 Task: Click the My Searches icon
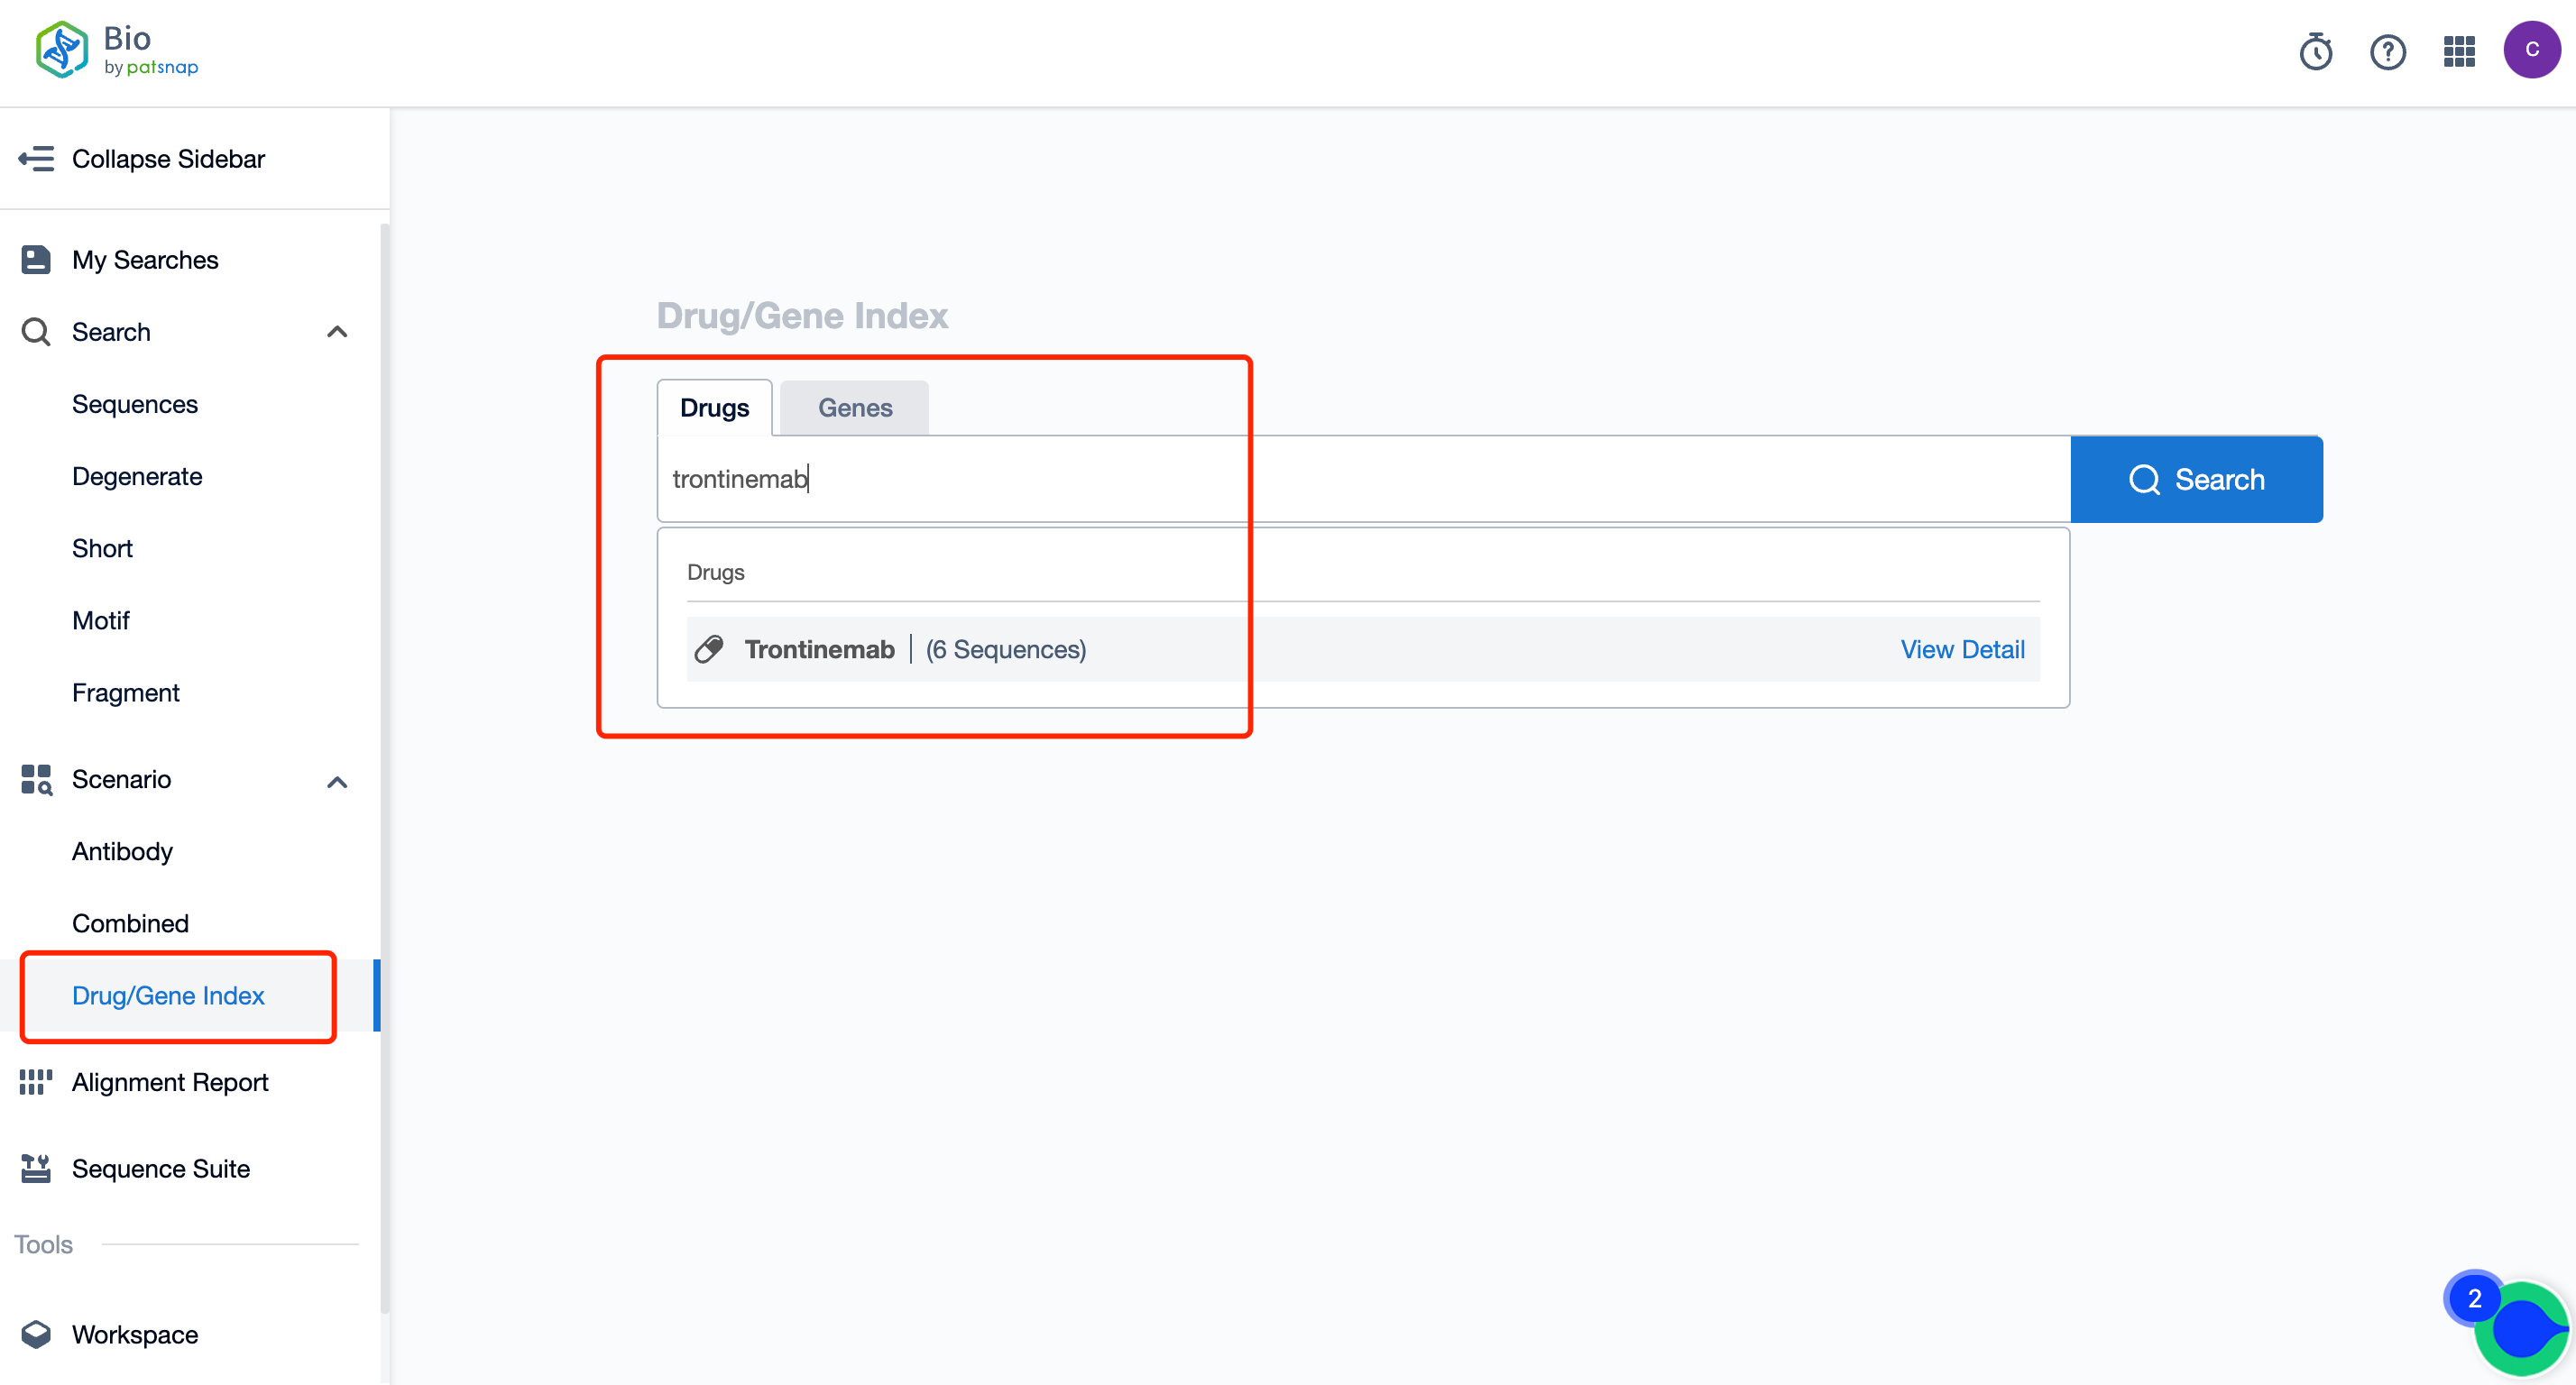click(x=40, y=260)
